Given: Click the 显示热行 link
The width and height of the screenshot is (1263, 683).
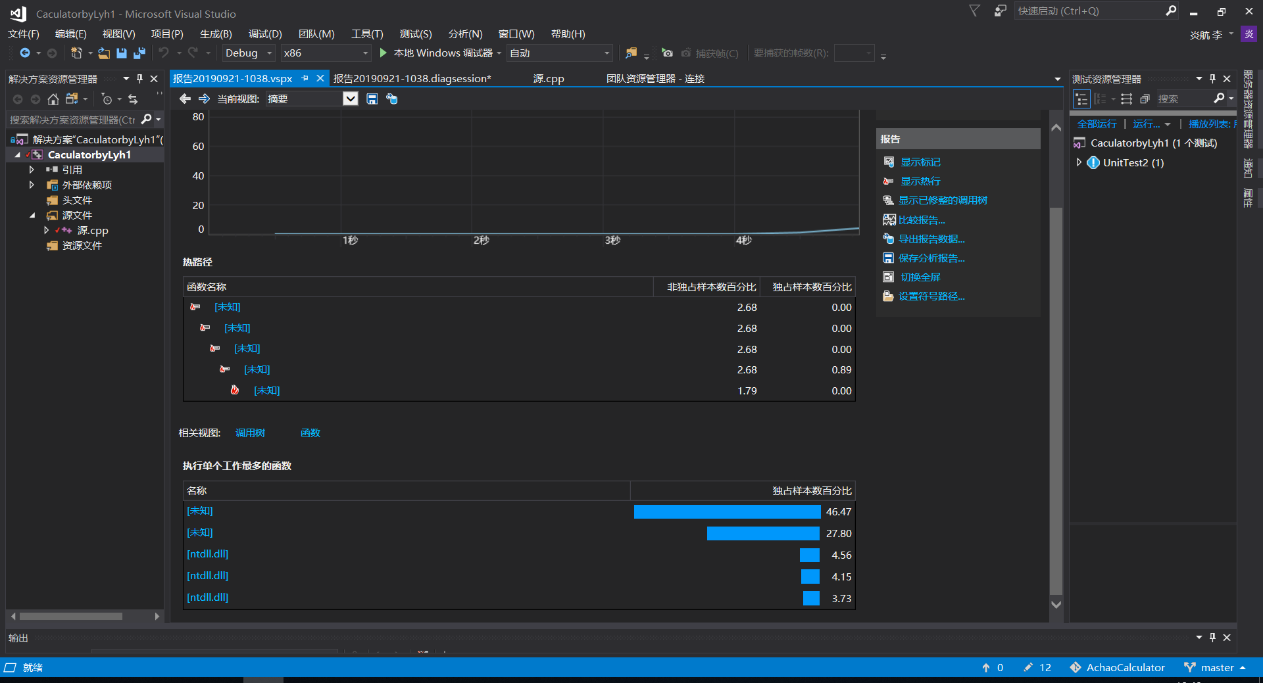Looking at the screenshot, I should 920,181.
